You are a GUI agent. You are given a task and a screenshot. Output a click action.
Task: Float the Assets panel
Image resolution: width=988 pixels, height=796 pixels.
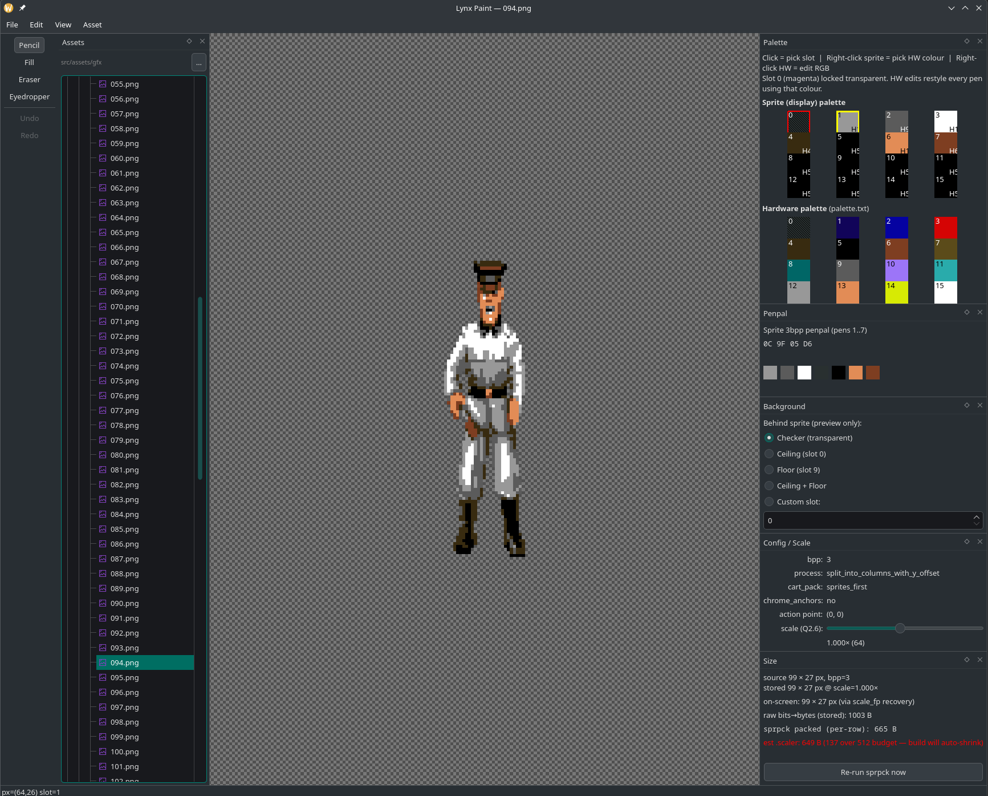(189, 41)
